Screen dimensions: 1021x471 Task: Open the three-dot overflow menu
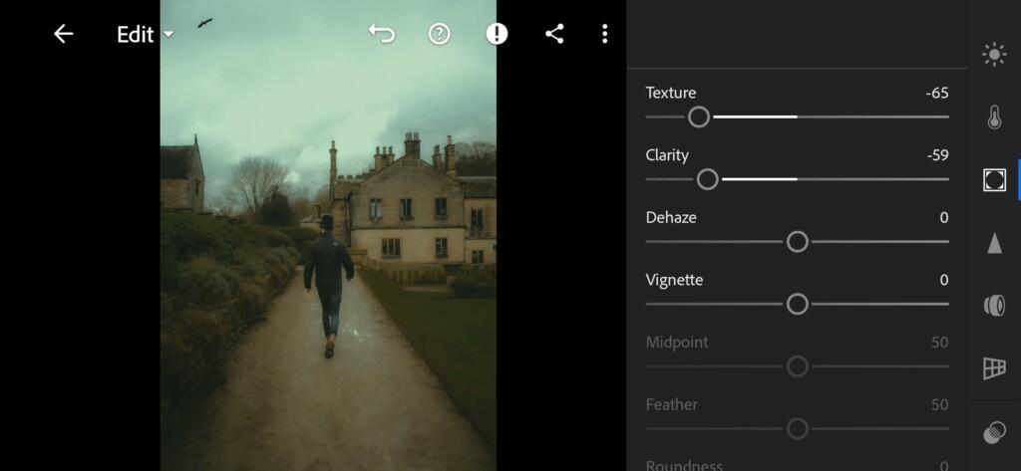(605, 34)
